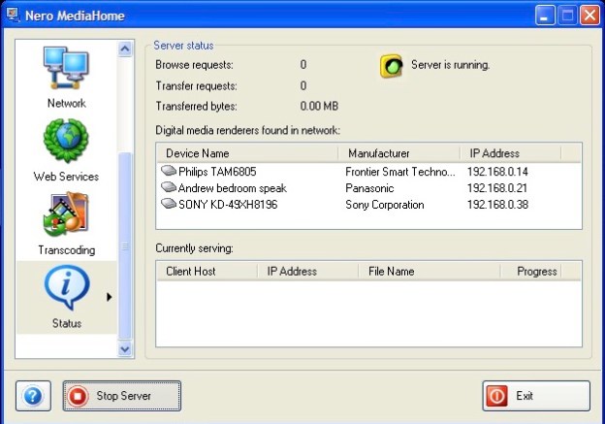Screen dimensions: 605x424
Task: Click the Exit button label
Action: tap(525, 396)
